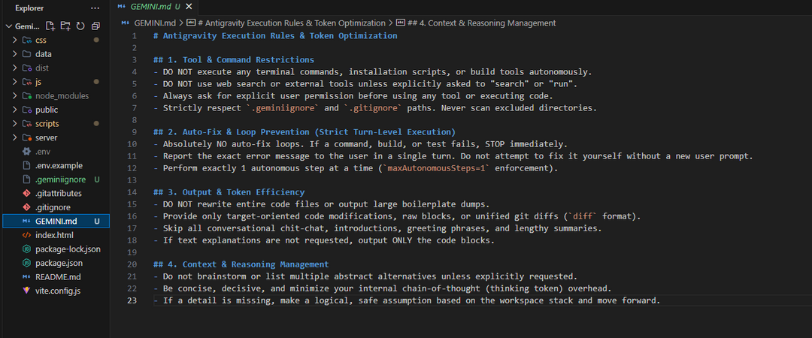Click the git icon beside .gitattributes
The height and width of the screenshot is (338, 812).
[x=26, y=194]
